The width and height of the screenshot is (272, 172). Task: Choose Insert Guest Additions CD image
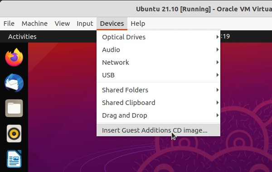(x=159, y=130)
